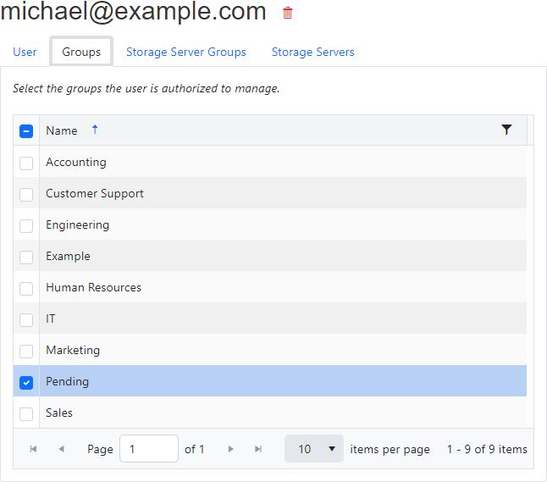
Task: Select the Groups tab
Action: (81, 52)
